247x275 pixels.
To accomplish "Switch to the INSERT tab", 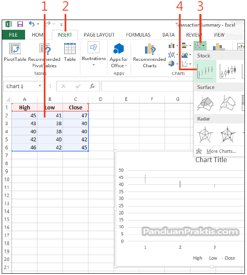I will click(x=65, y=35).
